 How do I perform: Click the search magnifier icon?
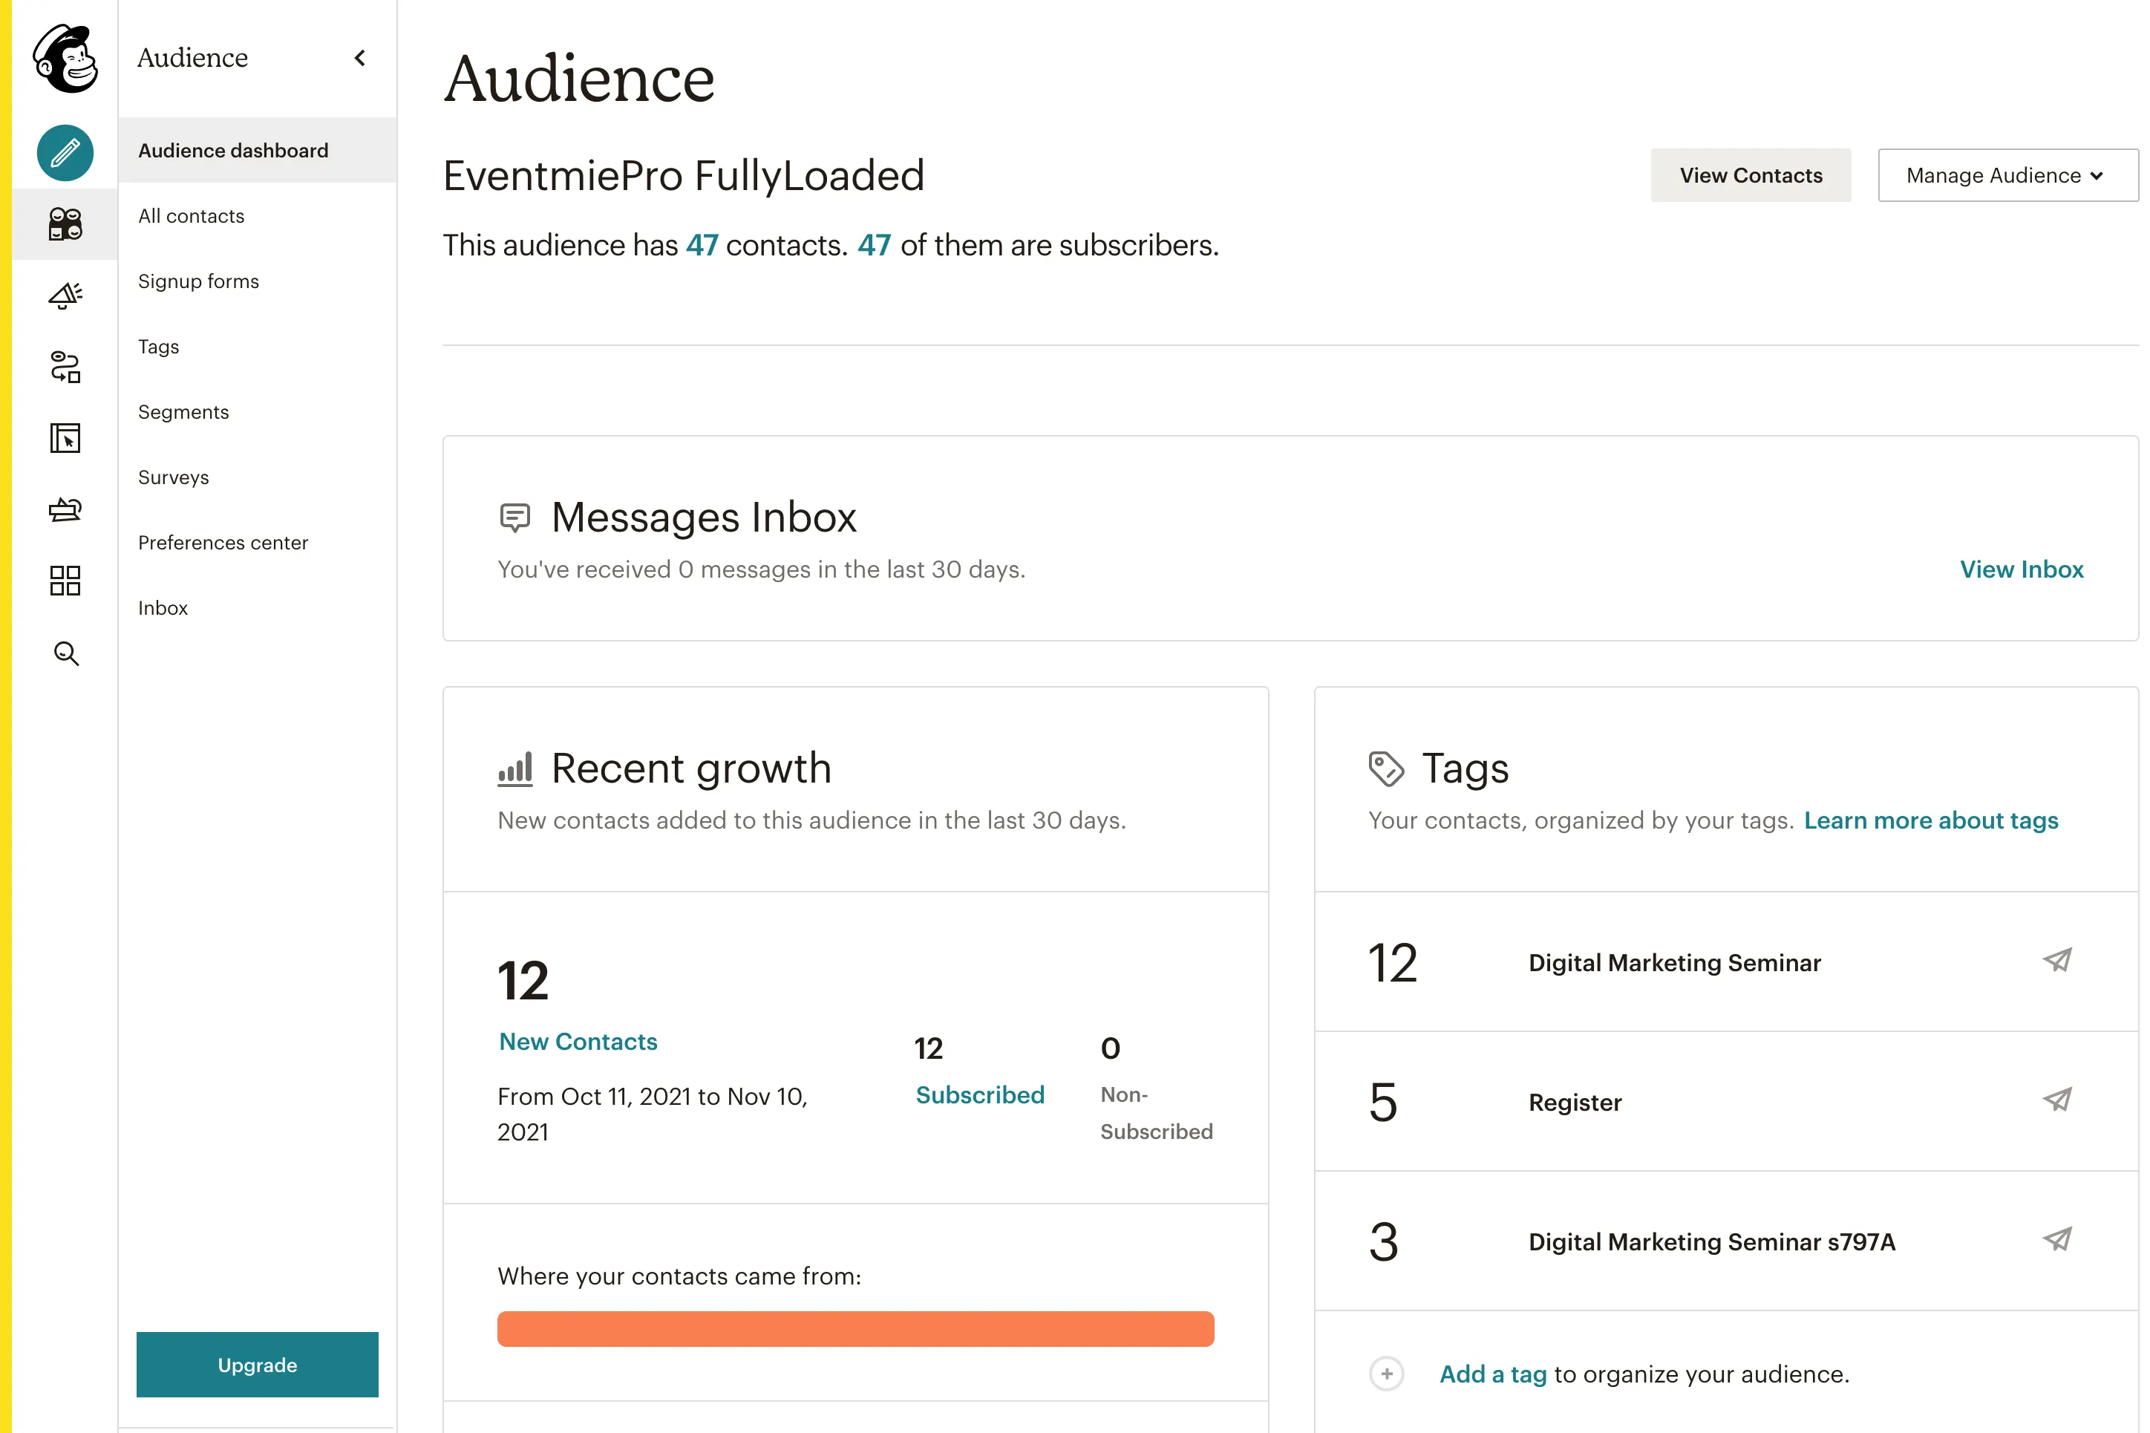64,653
